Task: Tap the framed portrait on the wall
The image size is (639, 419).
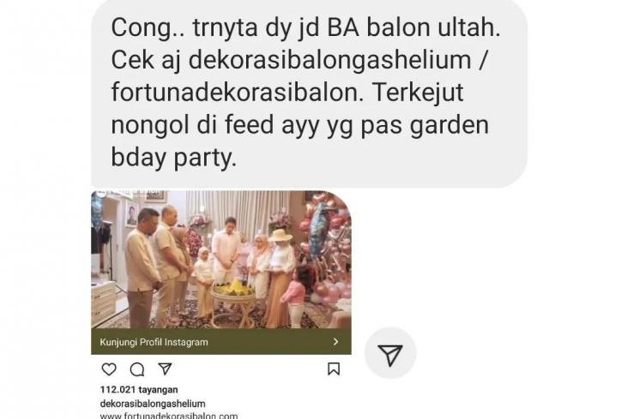Action: 131,216
